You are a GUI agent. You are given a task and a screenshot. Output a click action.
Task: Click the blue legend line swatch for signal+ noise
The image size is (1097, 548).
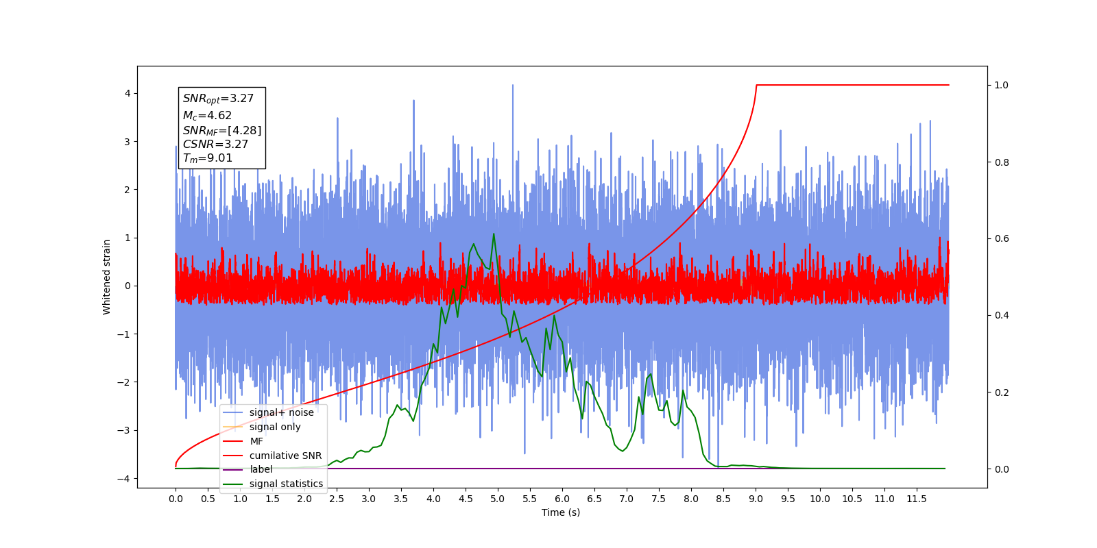tap(233, 412)
